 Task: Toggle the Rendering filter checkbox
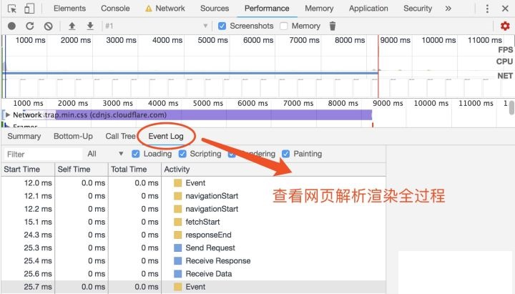(x=232, y=154)
